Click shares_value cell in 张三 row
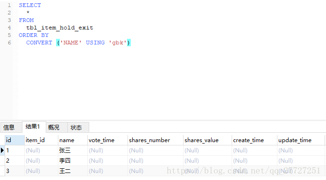This screenshot has width=326, height=180. [207, 150]
